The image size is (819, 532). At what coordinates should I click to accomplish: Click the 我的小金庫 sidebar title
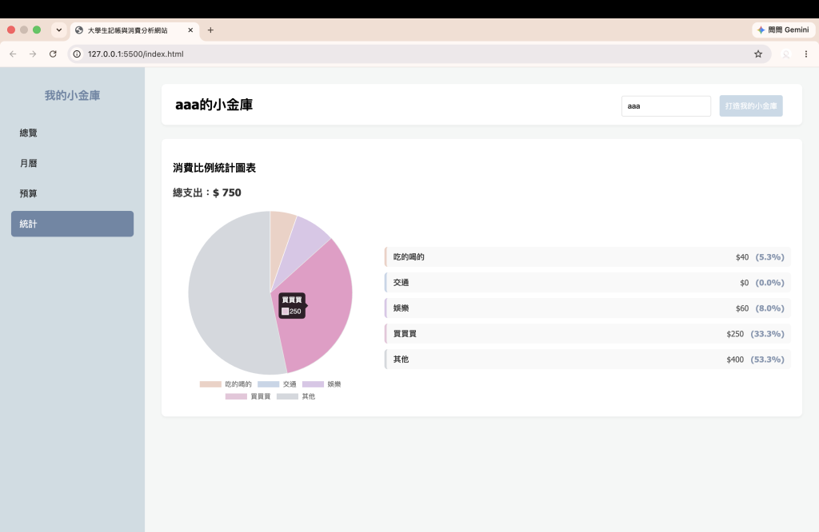[x=72, y=95]
